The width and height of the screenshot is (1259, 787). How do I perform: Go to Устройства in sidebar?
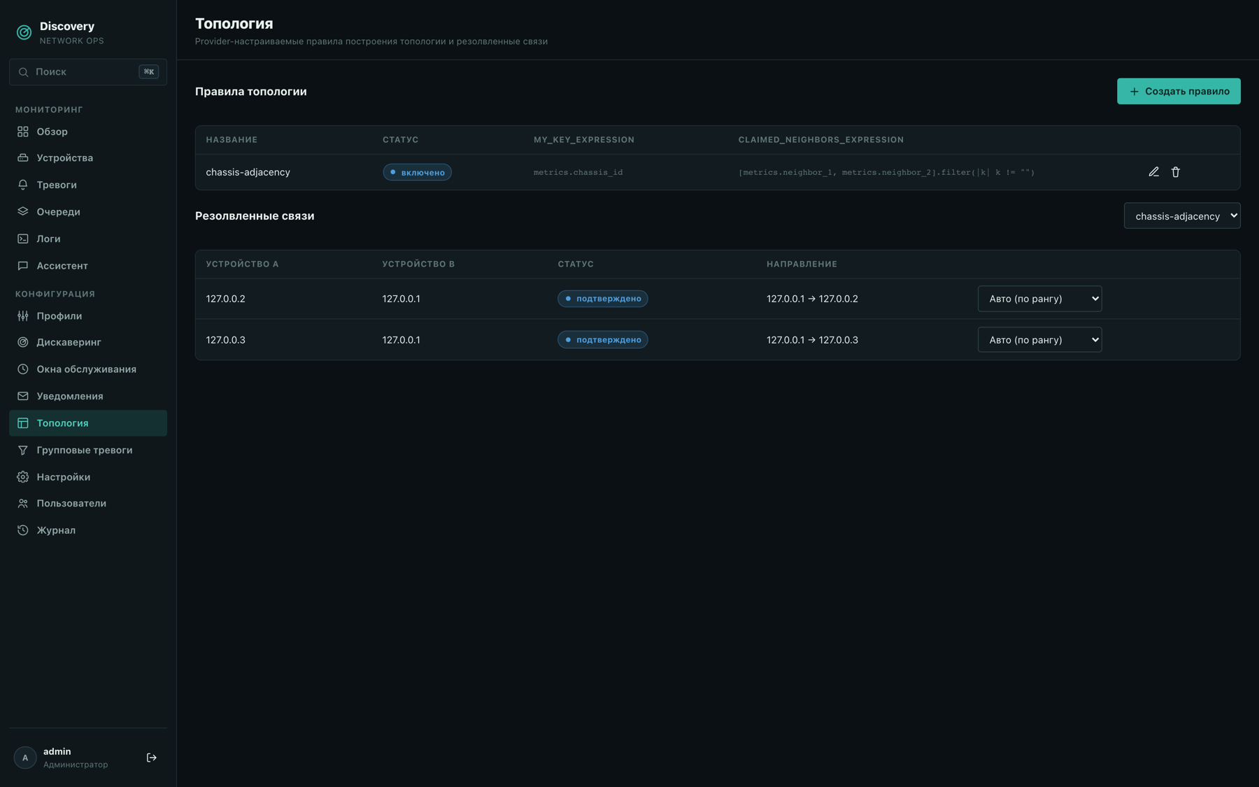(x=88, y=158)
